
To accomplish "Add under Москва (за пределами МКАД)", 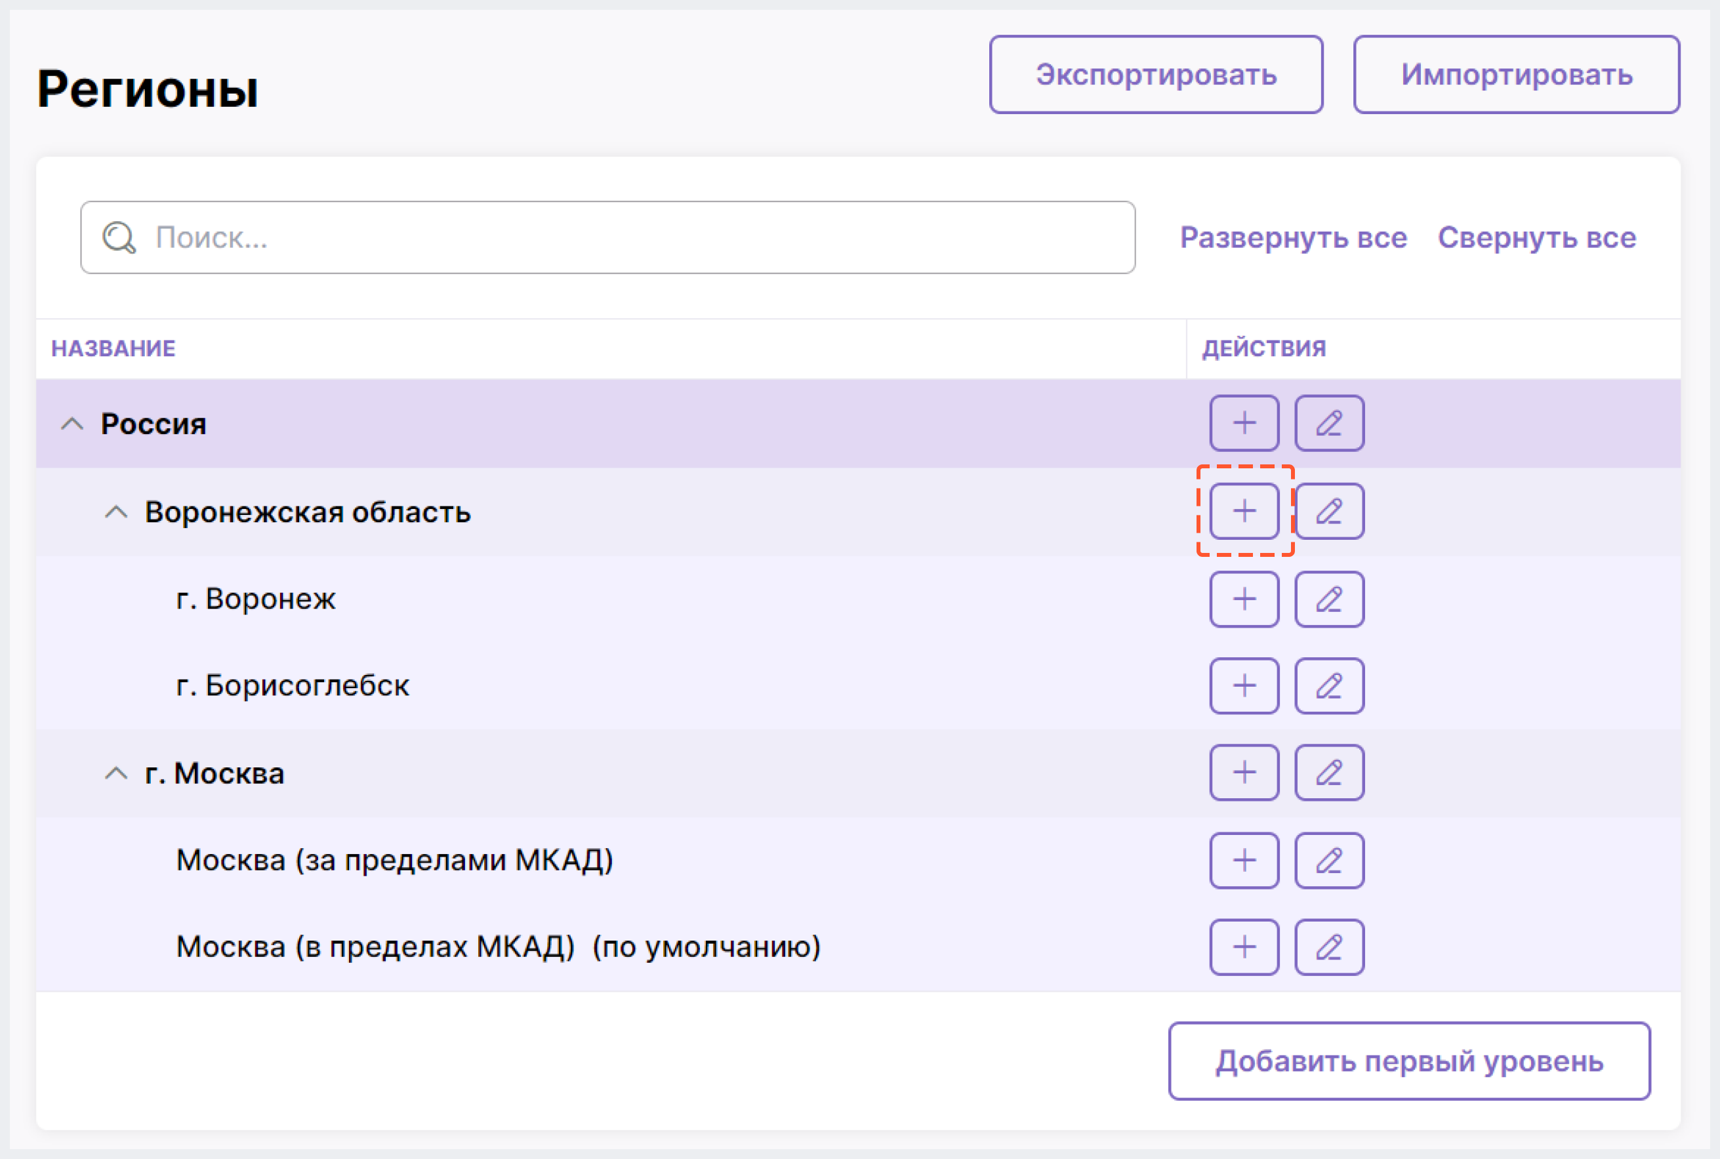I will (x=1244, y=861).
